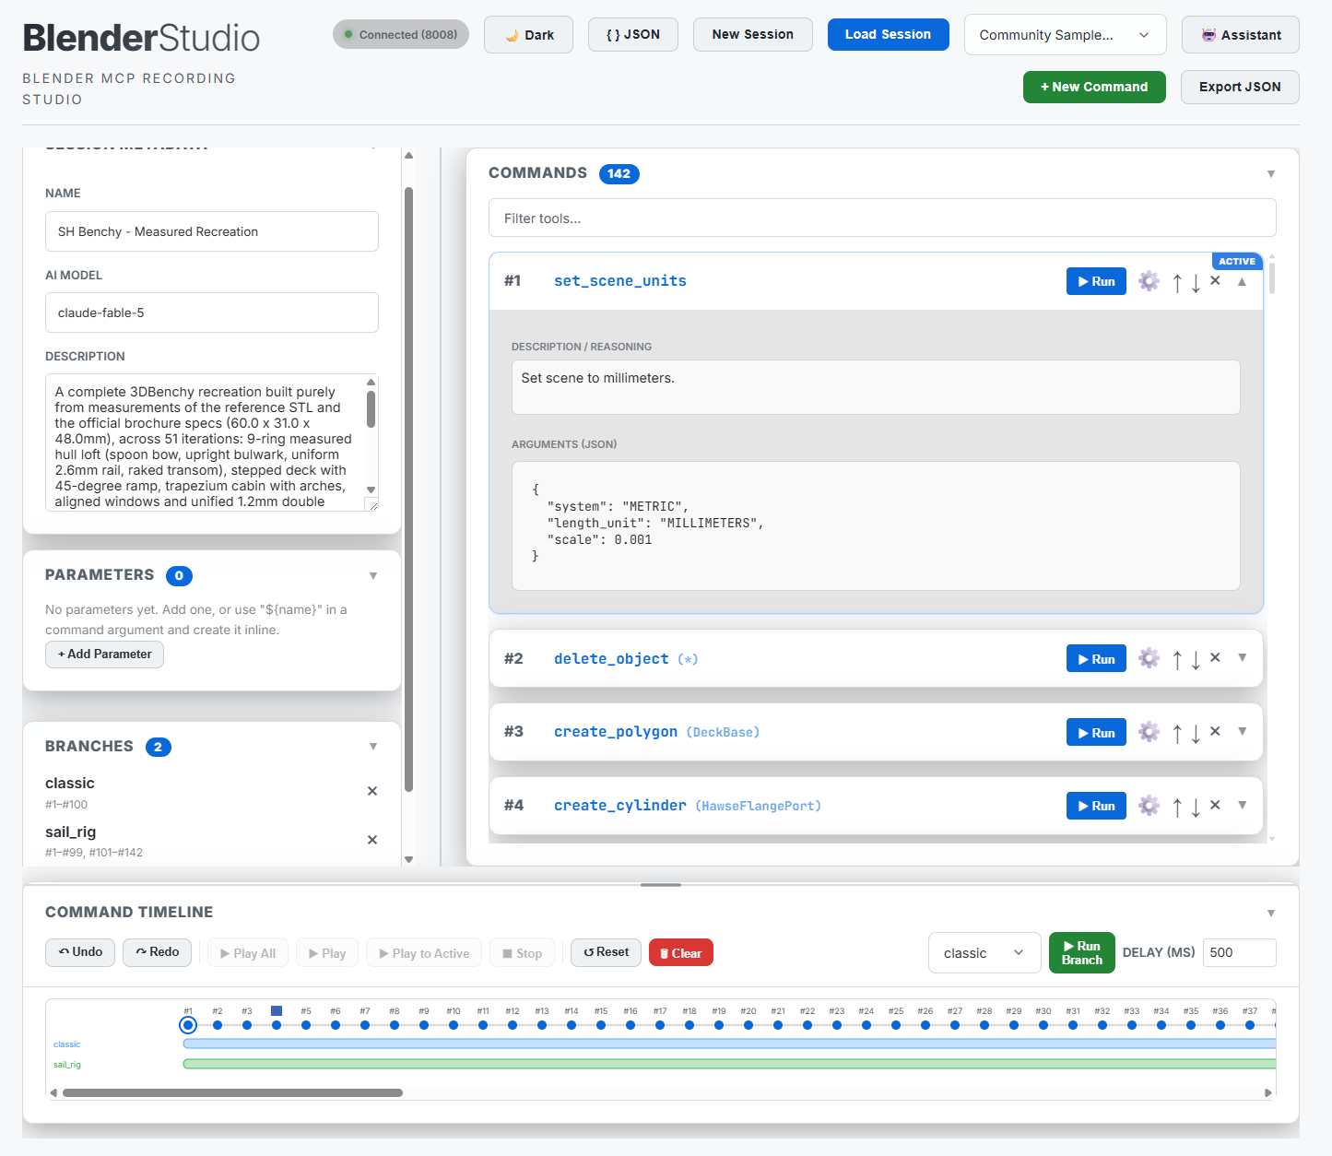
Task: Toggle the JSON view button
Action: pos(633,34)
